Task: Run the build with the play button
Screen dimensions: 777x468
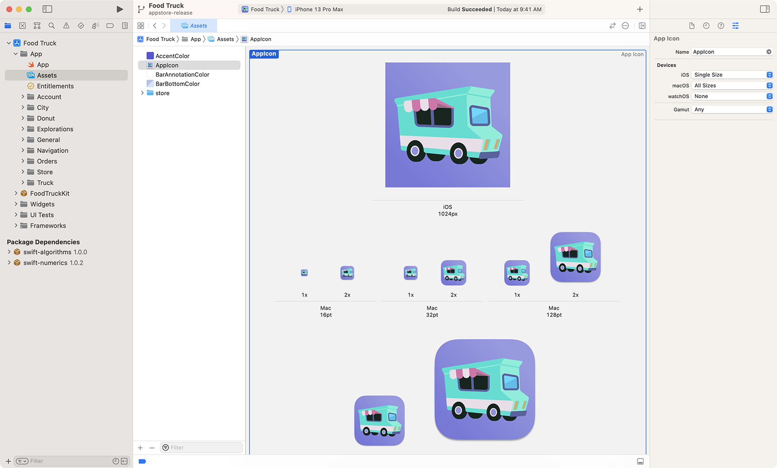Action: pos(120,9)
